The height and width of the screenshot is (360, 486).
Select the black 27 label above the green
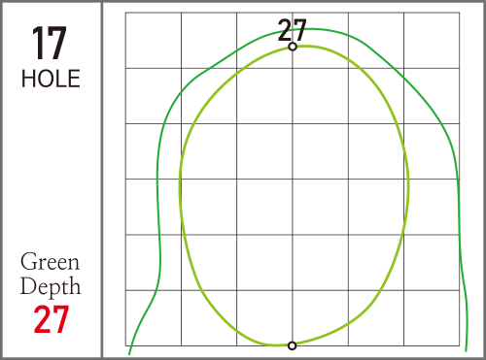(292, 30)
